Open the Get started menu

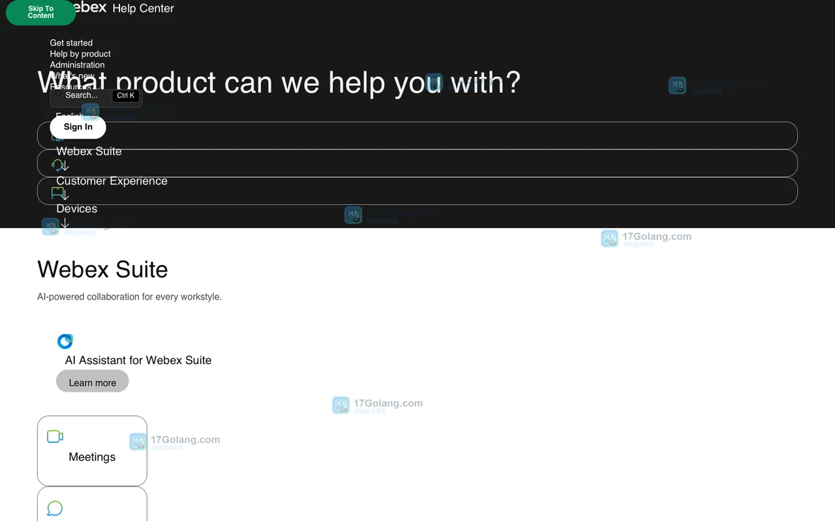coord(71,43)
